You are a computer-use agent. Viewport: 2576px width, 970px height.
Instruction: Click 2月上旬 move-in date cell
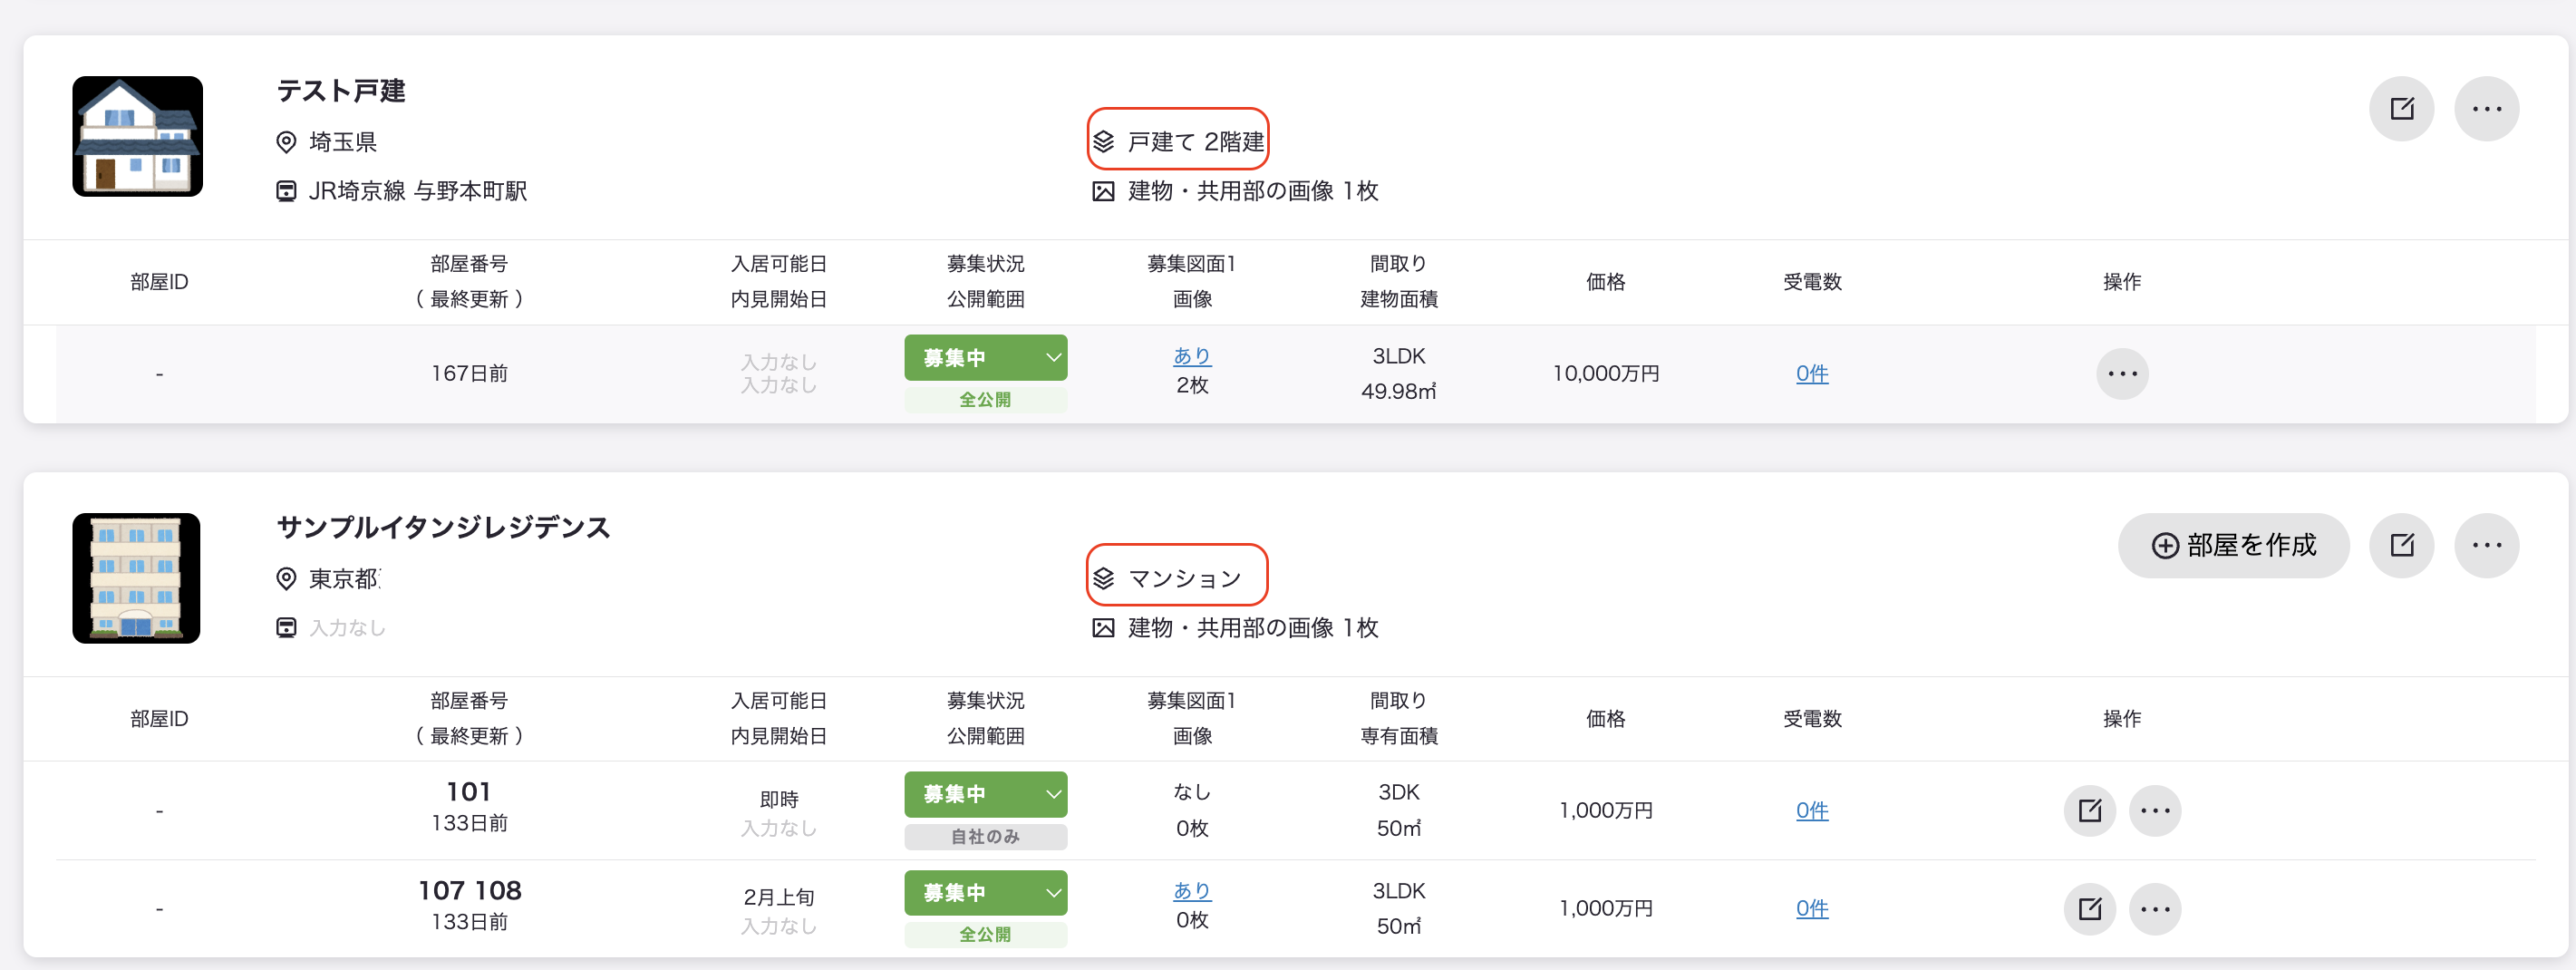[778, 897]
